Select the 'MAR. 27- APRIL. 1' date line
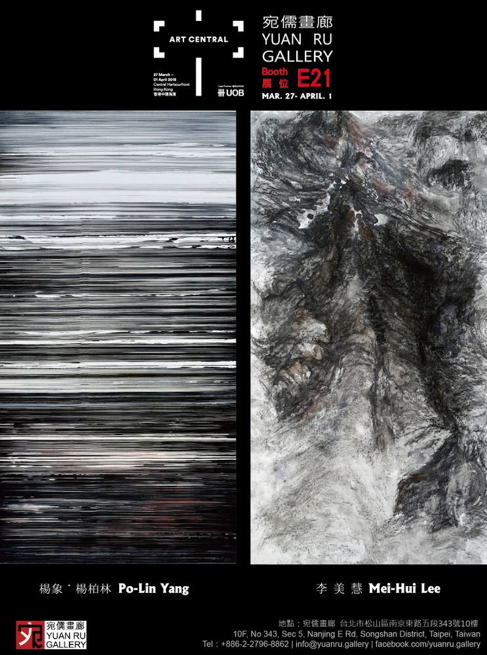 tap(297, 96)
